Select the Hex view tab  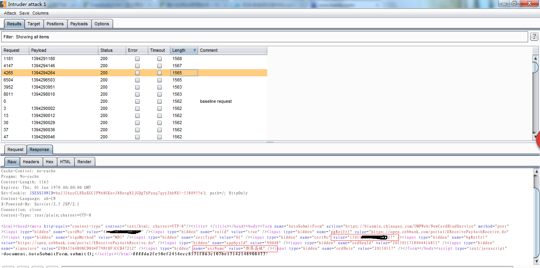[49, 162]
